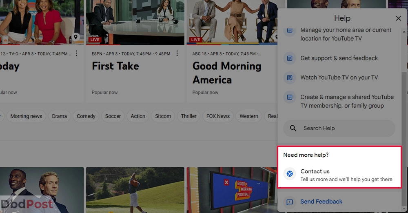Open the two men in suits thumbnail
This screenshot has width=408, height=213.
(x=42, y=190)
